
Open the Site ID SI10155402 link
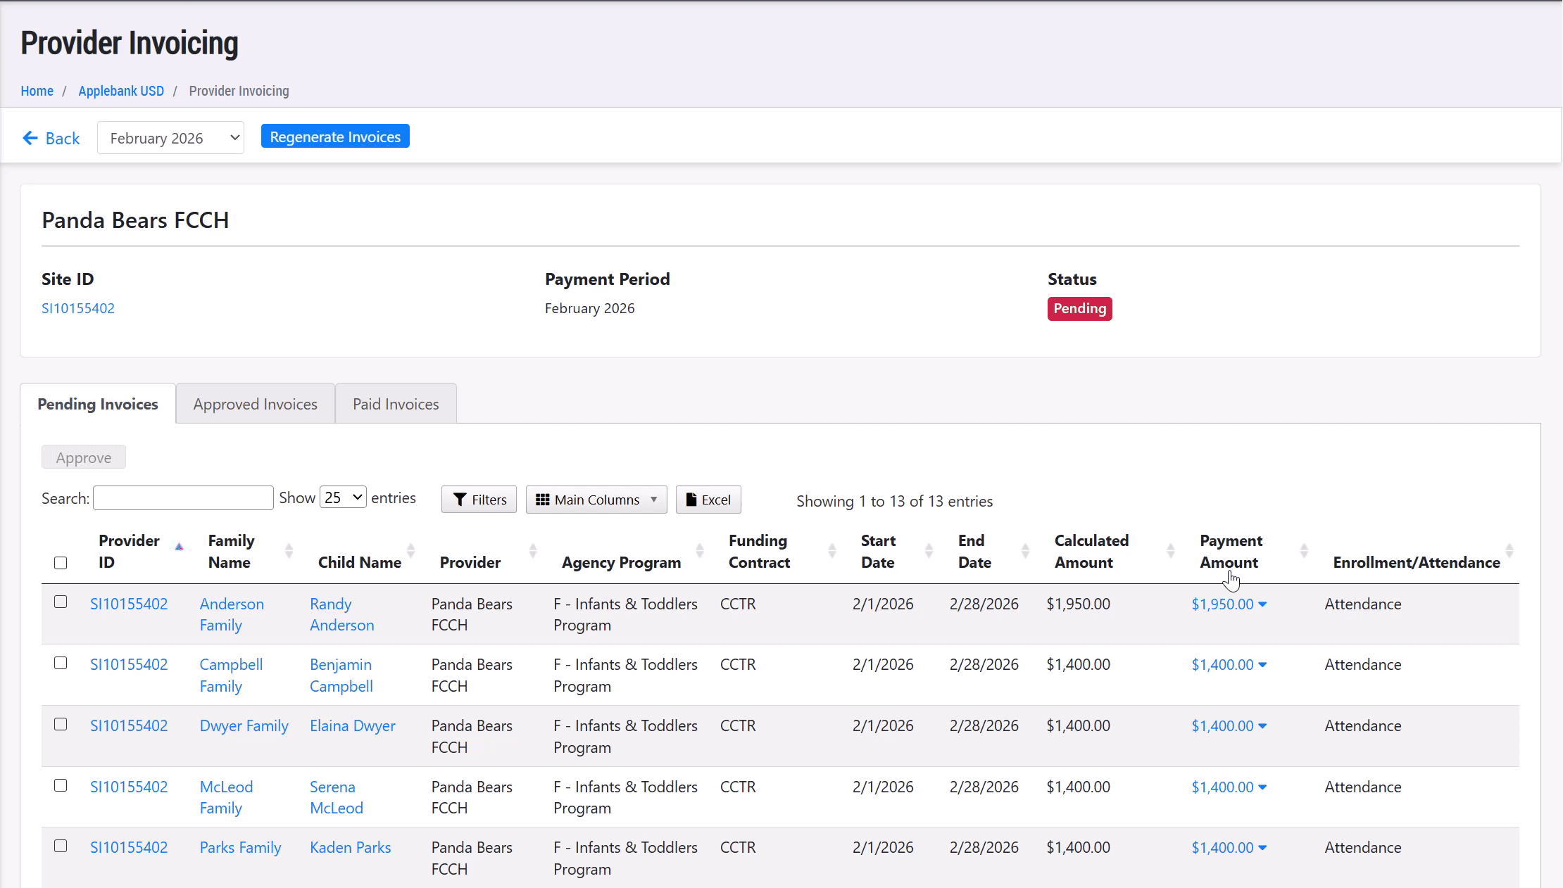point(78,308)
